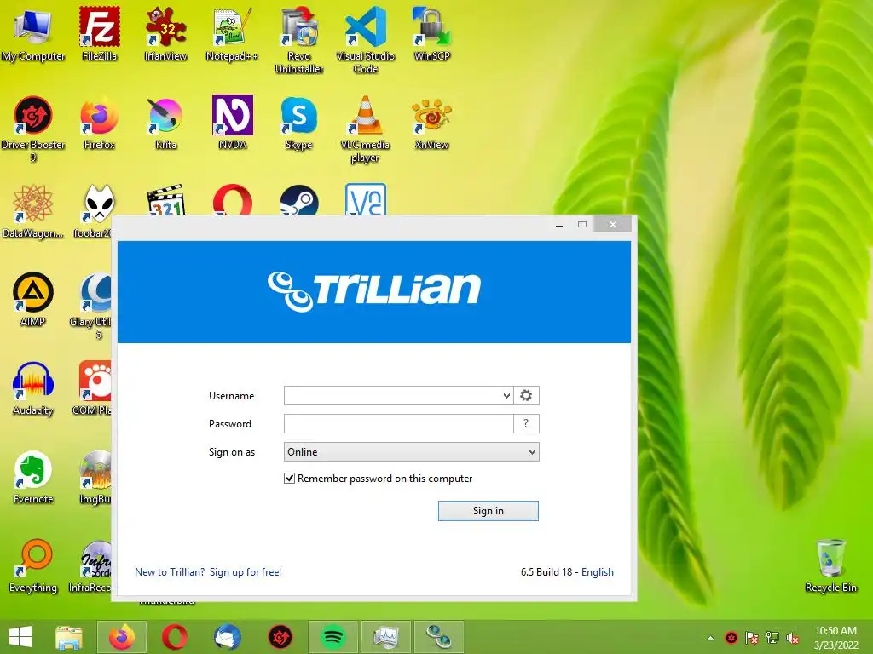Screen dimensions: 873x654
Task: Click the Sign in button
Action: coord(489,511)
